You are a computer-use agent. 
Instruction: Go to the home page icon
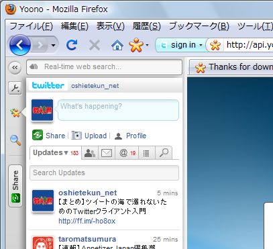[117, 46]
